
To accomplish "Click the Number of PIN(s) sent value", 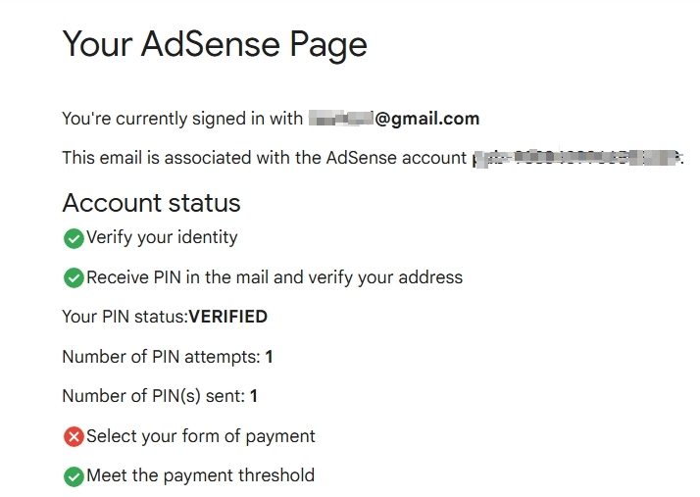I will click(x=254, y=396).
